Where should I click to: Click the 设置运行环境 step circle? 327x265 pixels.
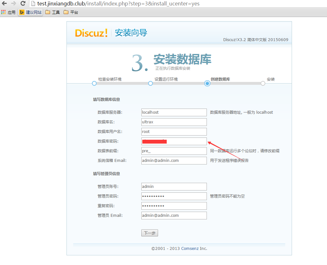coord(150,83)
